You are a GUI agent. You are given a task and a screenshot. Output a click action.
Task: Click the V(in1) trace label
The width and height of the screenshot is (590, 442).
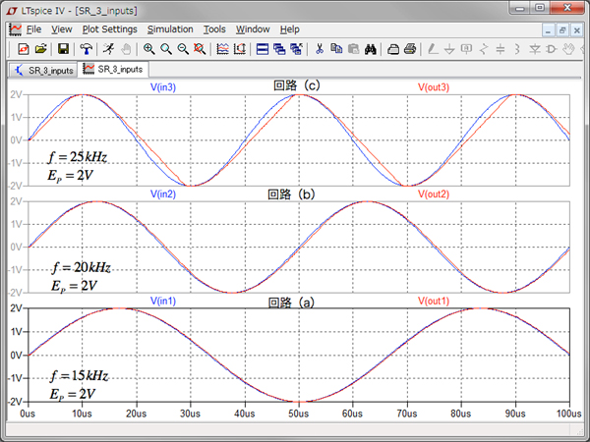coord(163,301)
